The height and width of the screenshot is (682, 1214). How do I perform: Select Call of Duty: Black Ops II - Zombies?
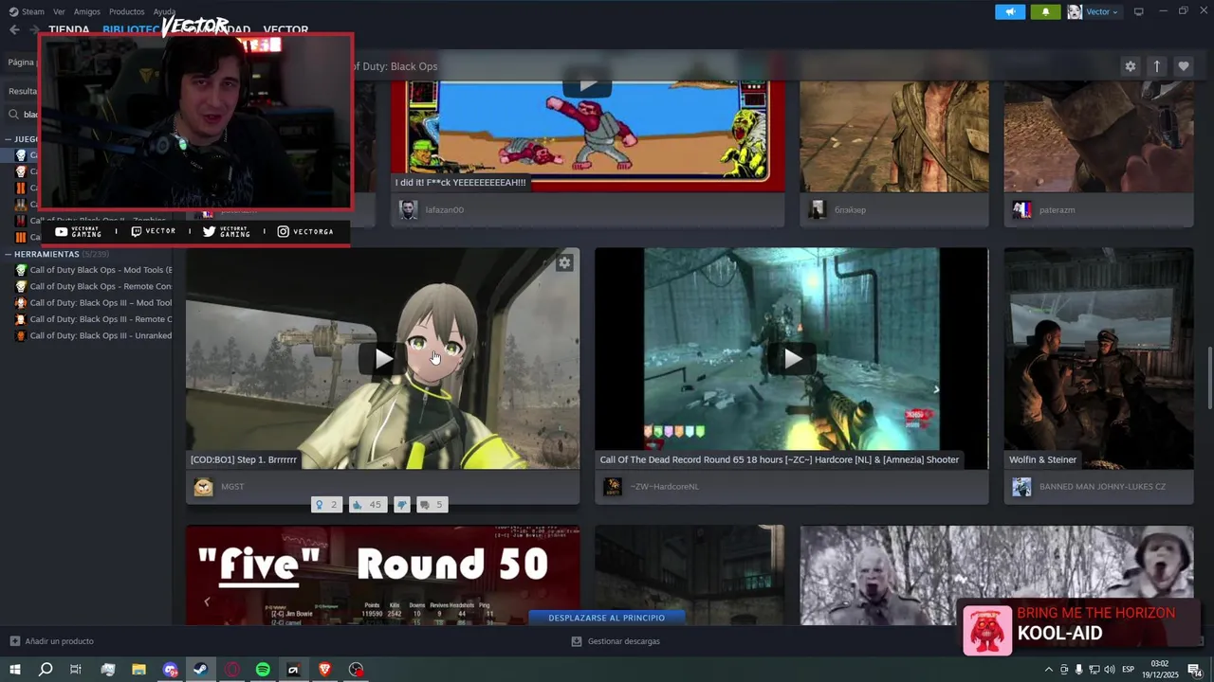(x=93, y=221)
